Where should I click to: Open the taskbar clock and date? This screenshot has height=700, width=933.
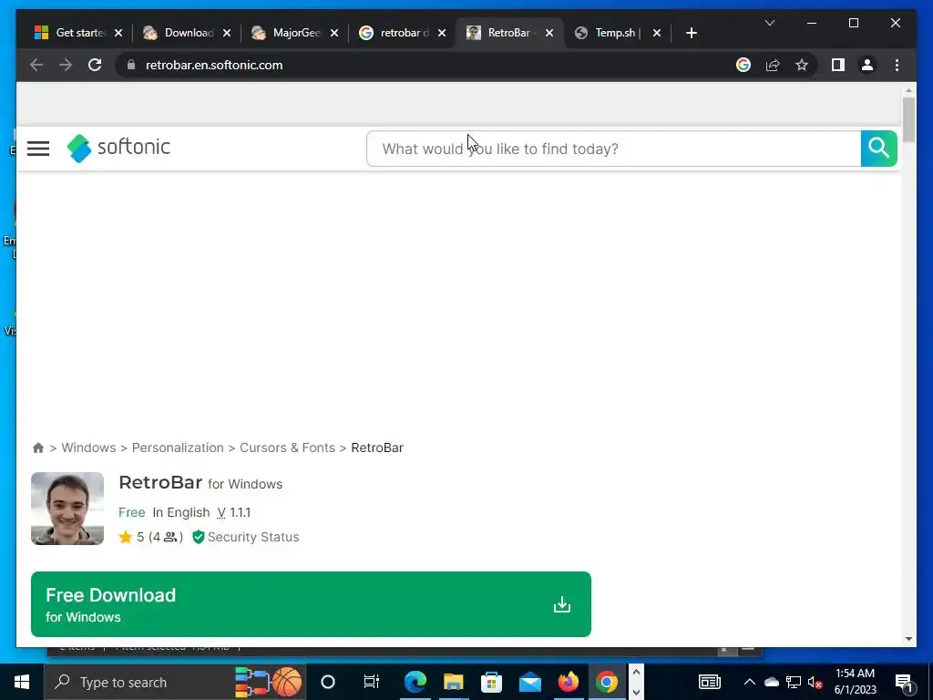pos(855,682)
